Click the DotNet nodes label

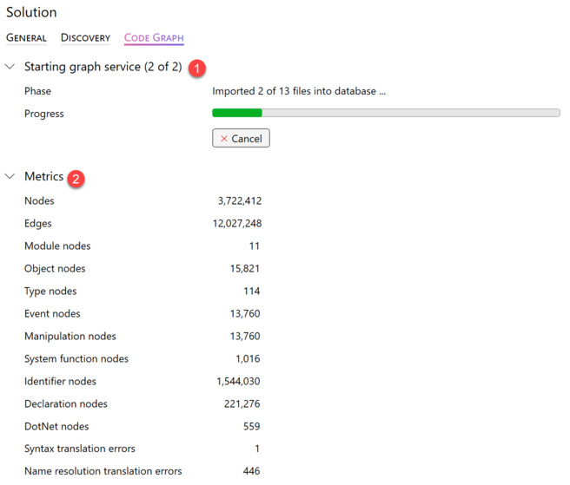(56, 426)
